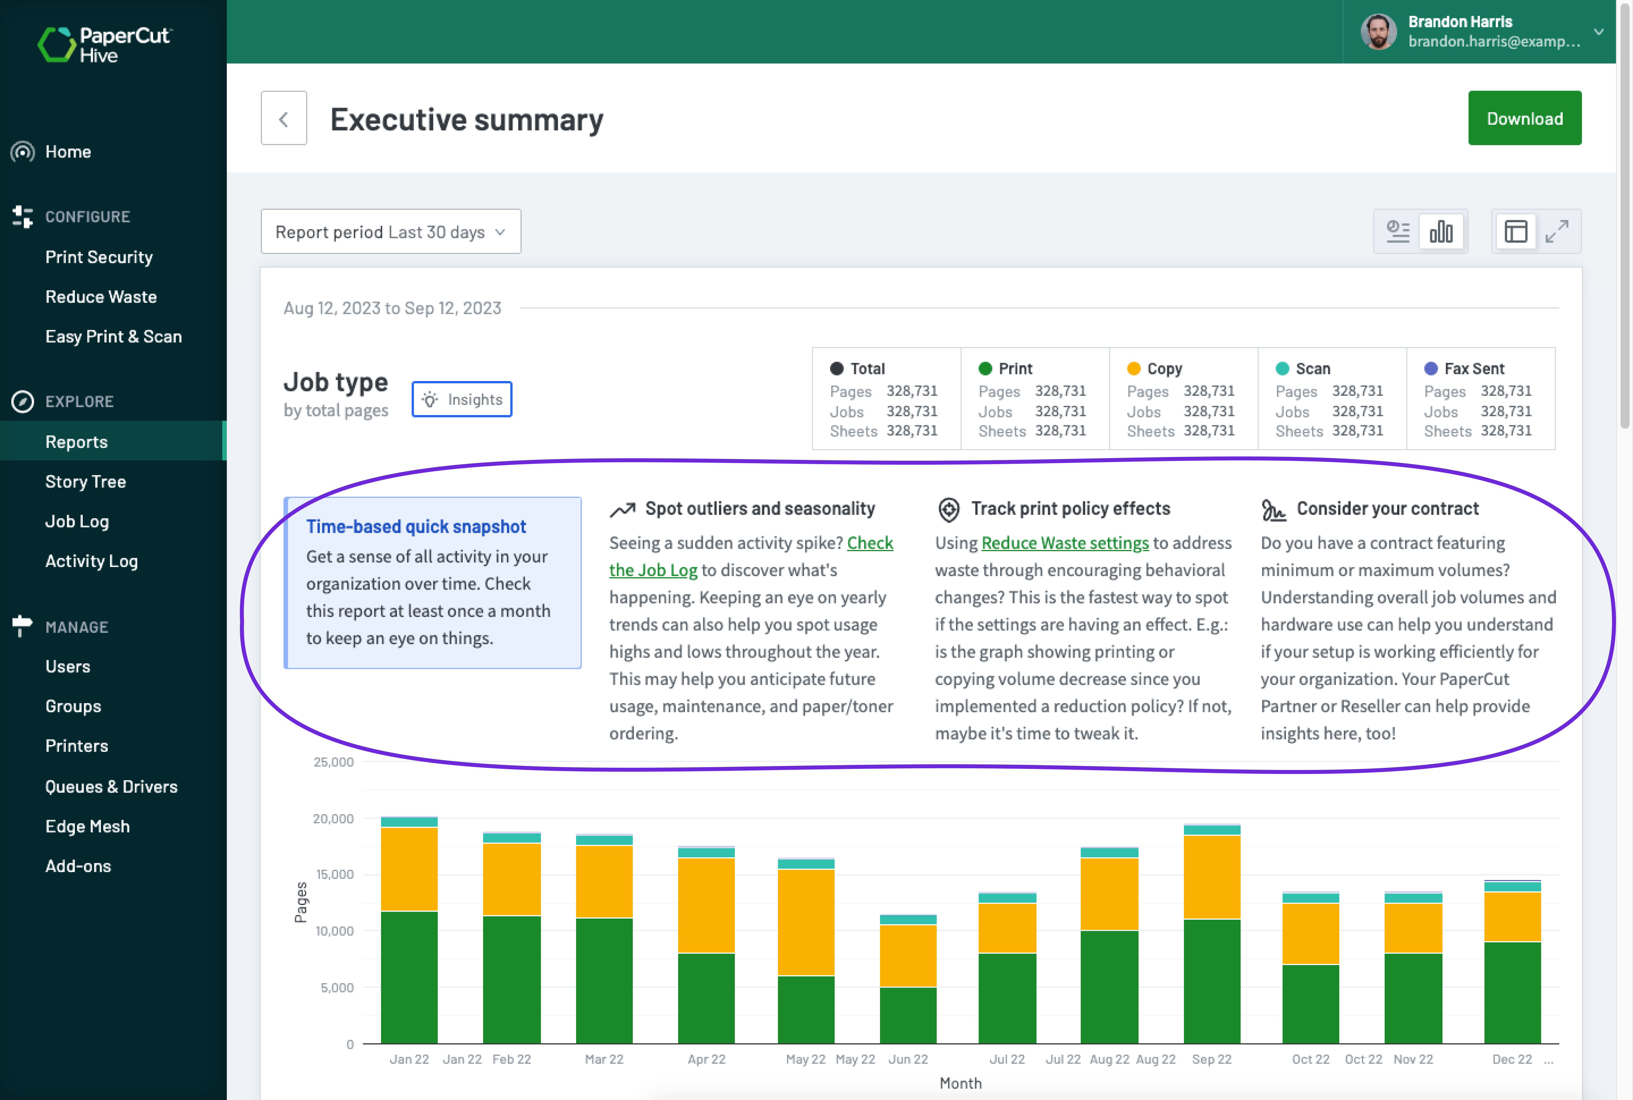Image resolution: width=1633 pixels, height=1100 pixels.
Task: Go to Queues & Drivers menu item
Action: coord(111,786)
